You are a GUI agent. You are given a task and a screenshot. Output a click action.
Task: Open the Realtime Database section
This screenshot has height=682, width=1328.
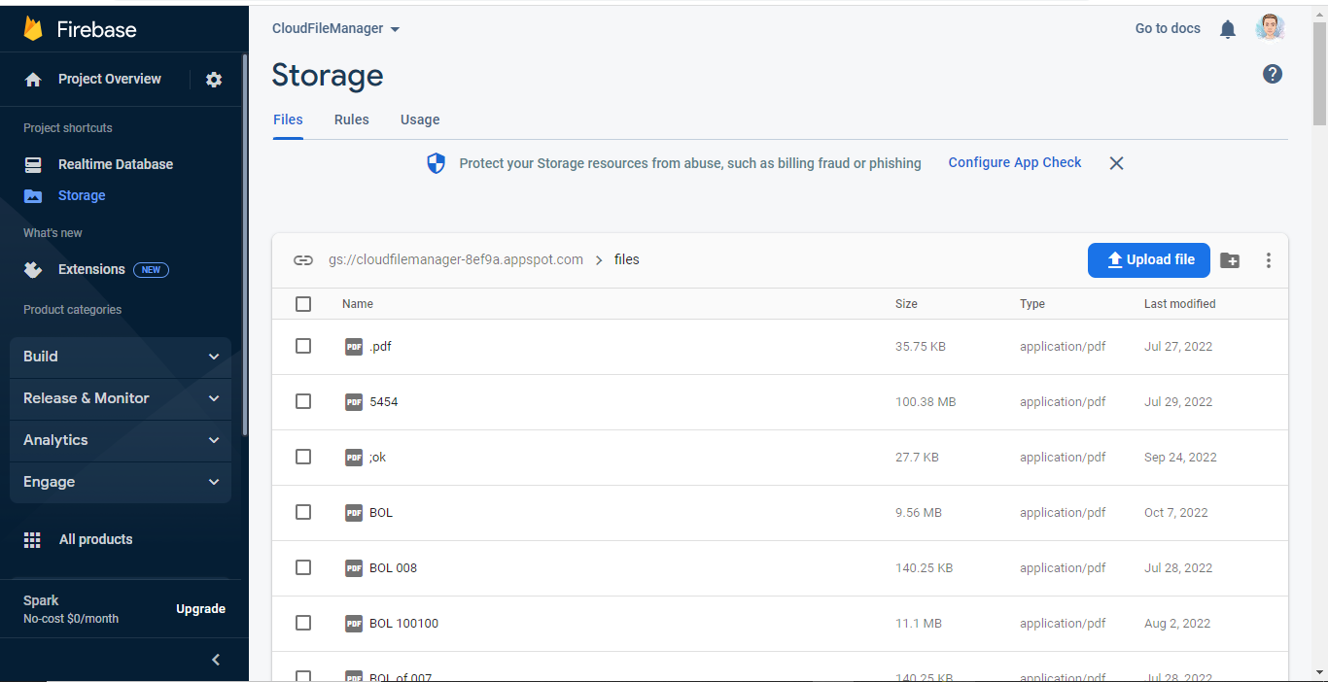click(x=117, y=163)
